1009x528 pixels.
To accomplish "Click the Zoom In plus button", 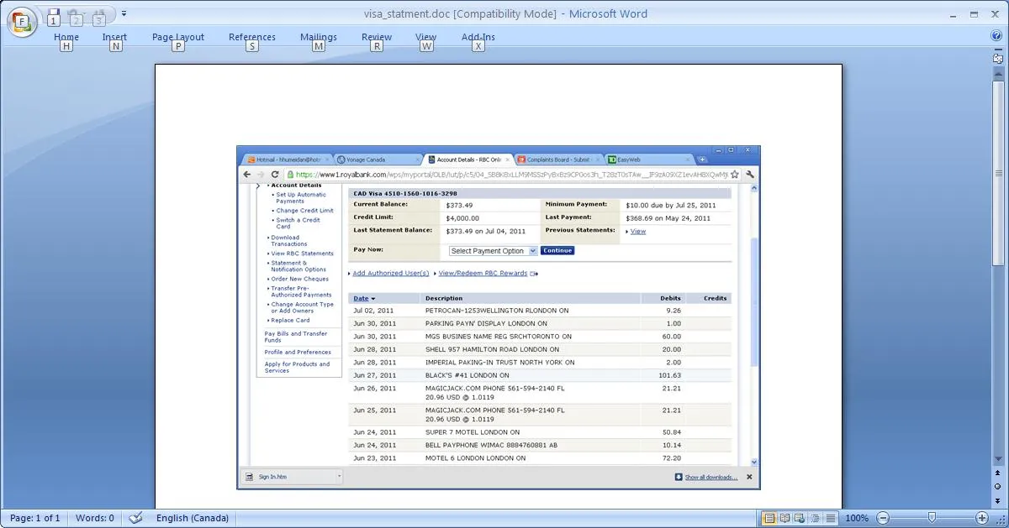I will coord(982,518).
